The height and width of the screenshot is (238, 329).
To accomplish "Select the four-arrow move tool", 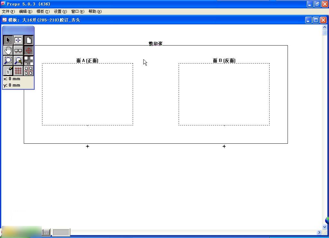I will pyautogui.click(x=18, y=40).
